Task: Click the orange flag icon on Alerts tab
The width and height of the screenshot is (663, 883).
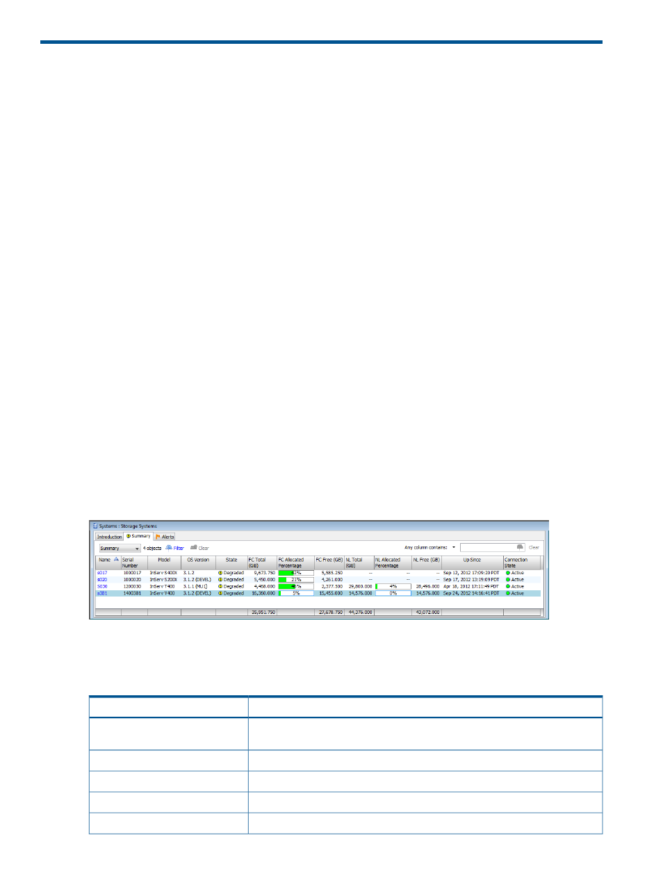Action: 158,537
